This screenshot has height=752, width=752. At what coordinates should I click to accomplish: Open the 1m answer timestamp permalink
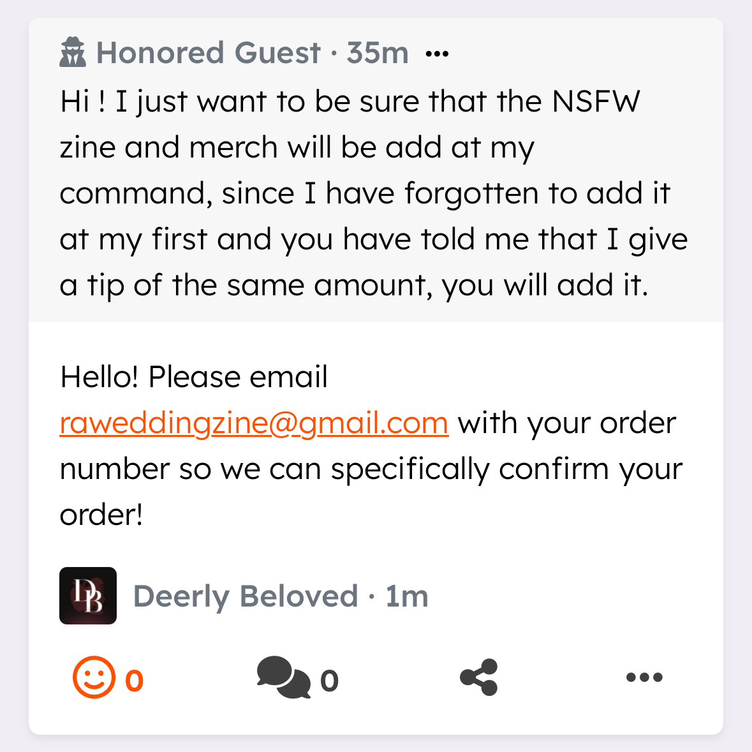[407, 596]
